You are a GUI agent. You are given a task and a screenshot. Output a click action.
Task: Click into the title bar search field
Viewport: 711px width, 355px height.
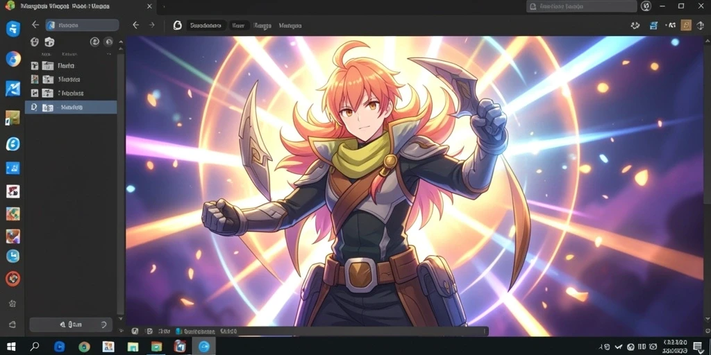pos(581,6)
